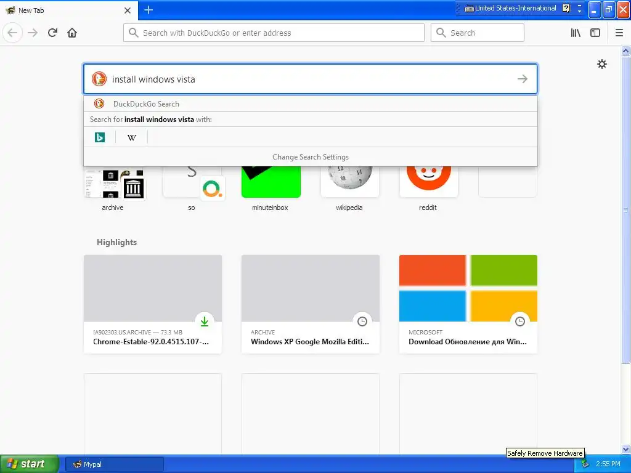Open the Library bookshelf icon
The image size is (631, 473).
coord(576,33)
